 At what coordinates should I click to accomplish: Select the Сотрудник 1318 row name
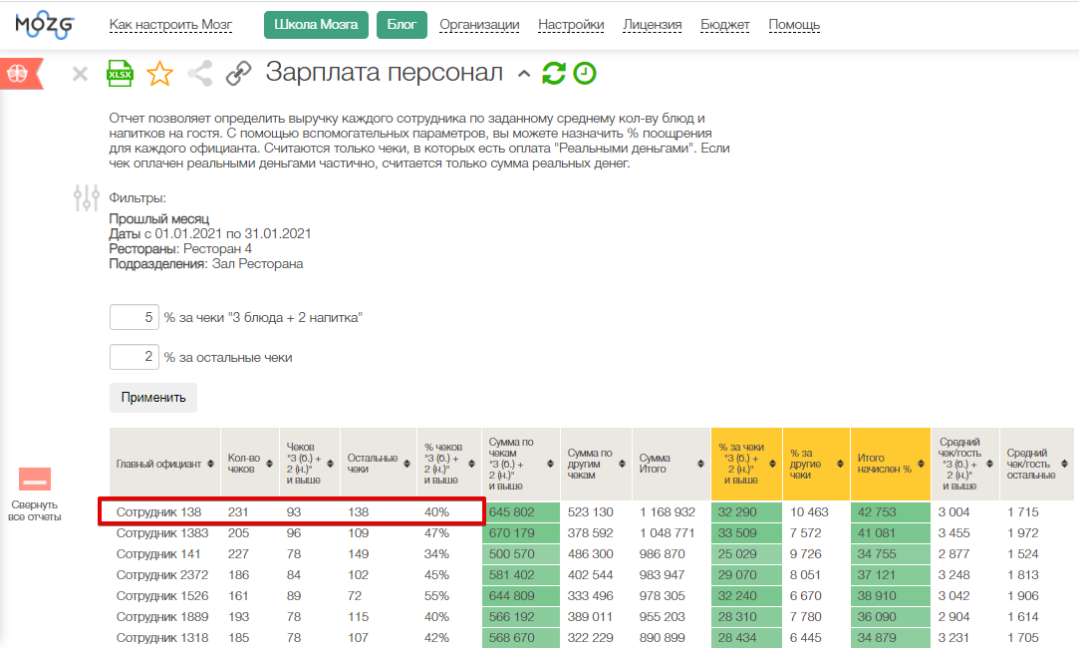coord(162,638)
